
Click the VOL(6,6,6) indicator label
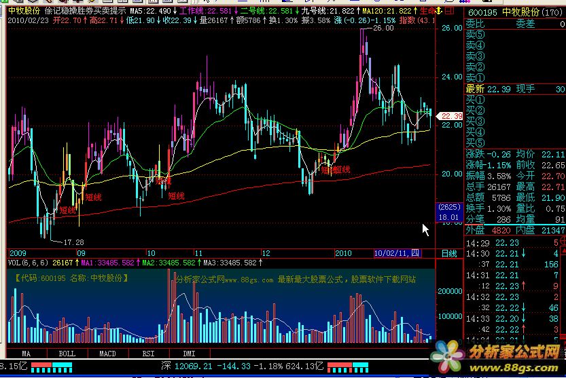pos(26,262)
